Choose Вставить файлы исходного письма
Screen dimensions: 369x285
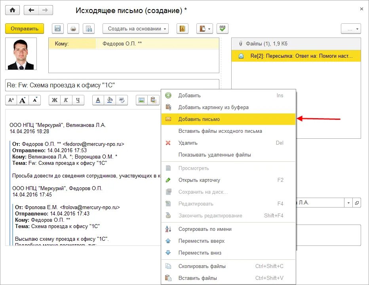click(x=228, y=131)
